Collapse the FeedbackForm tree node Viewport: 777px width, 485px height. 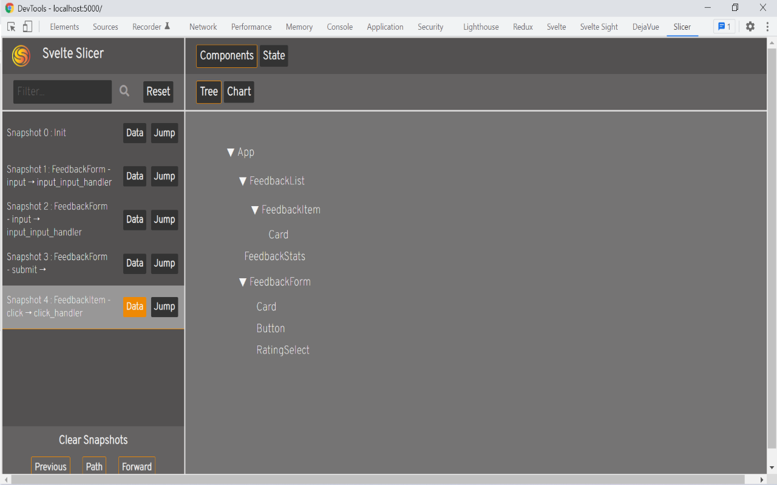pyautogui.click(x=243, y=282)
